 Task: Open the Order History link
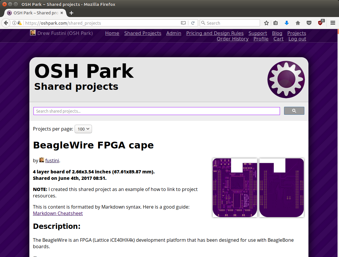(x=233, y=39)
